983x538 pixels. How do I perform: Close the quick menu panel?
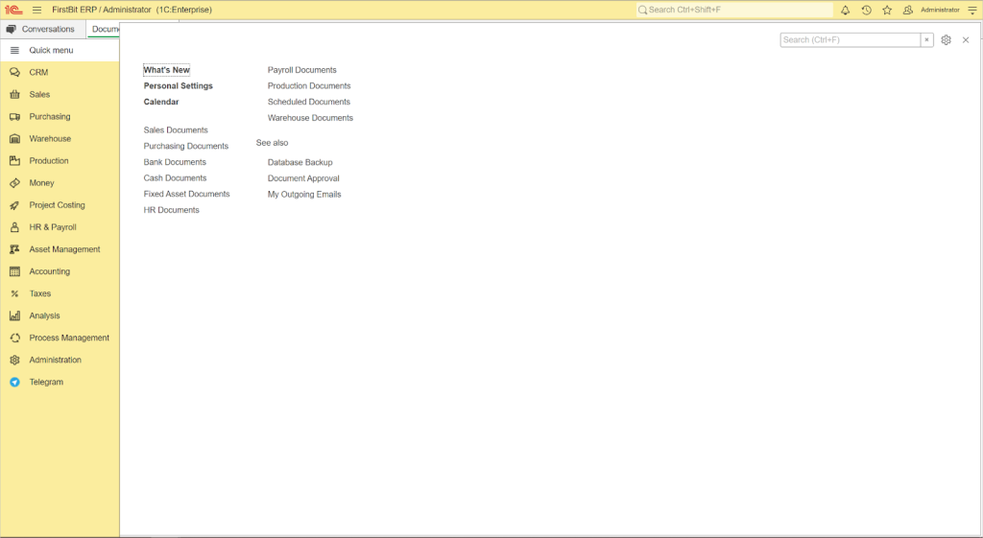[966, 39]
